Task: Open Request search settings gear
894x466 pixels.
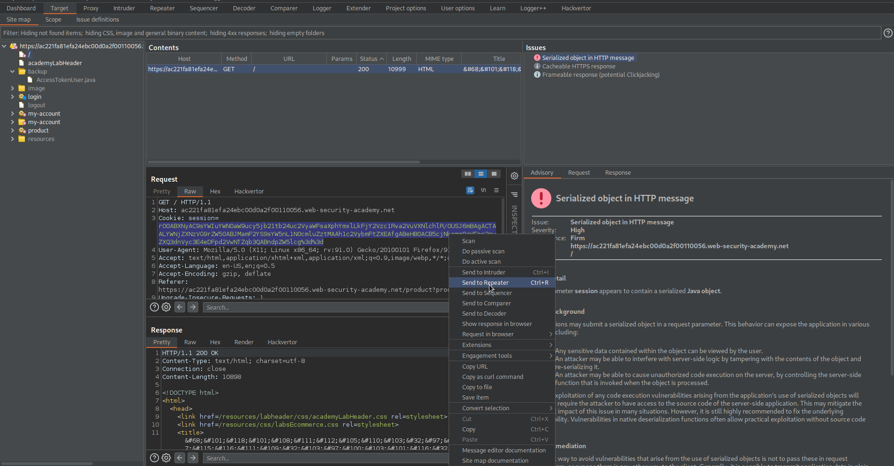Action: coord(166,307)
